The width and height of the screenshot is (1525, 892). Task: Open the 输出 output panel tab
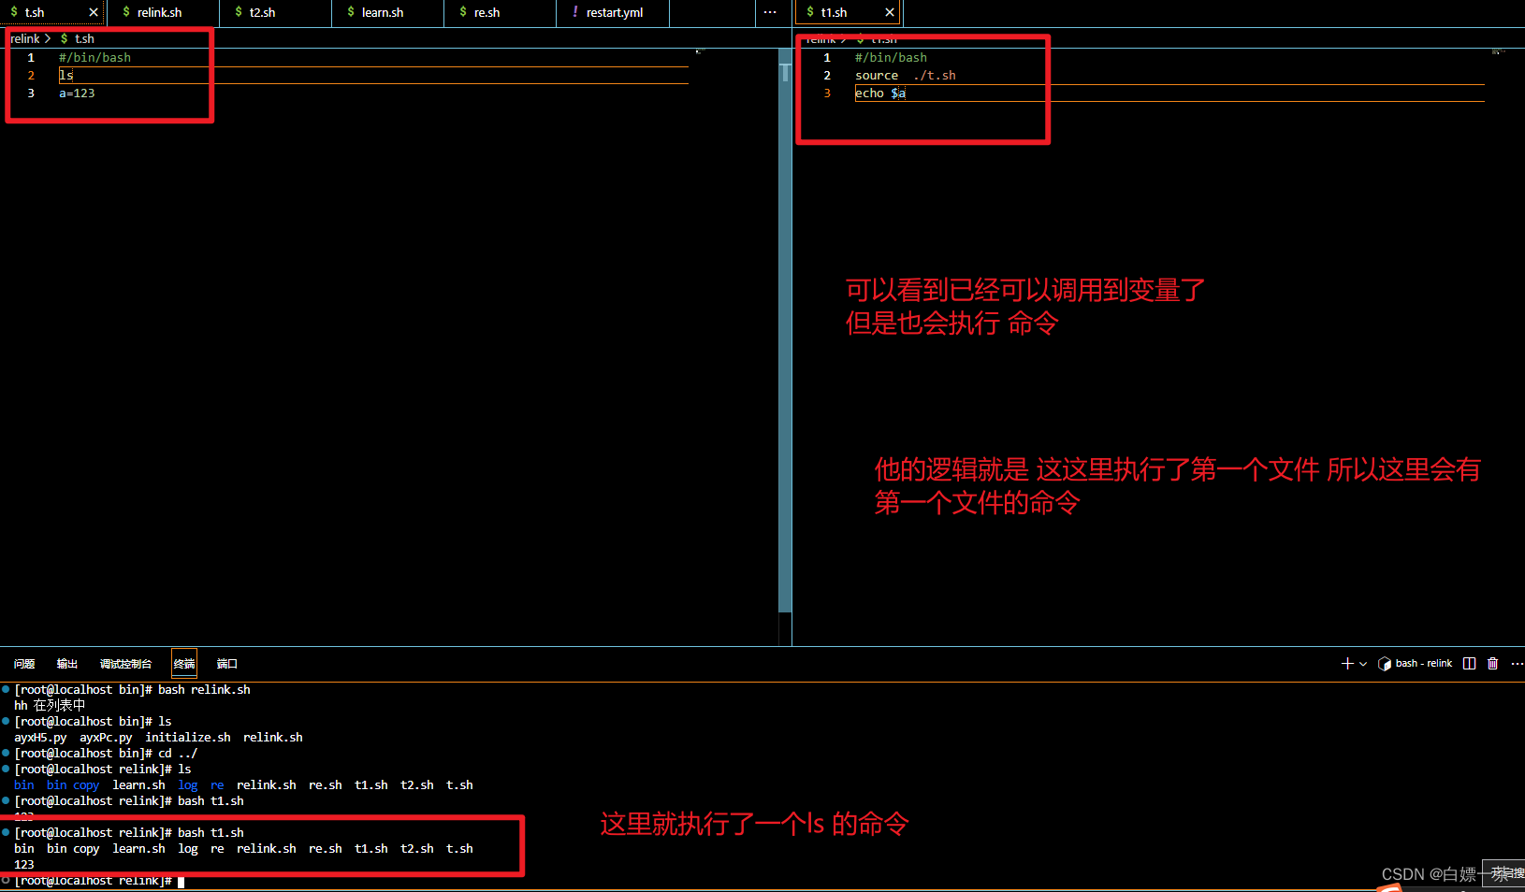click(67, 664)
